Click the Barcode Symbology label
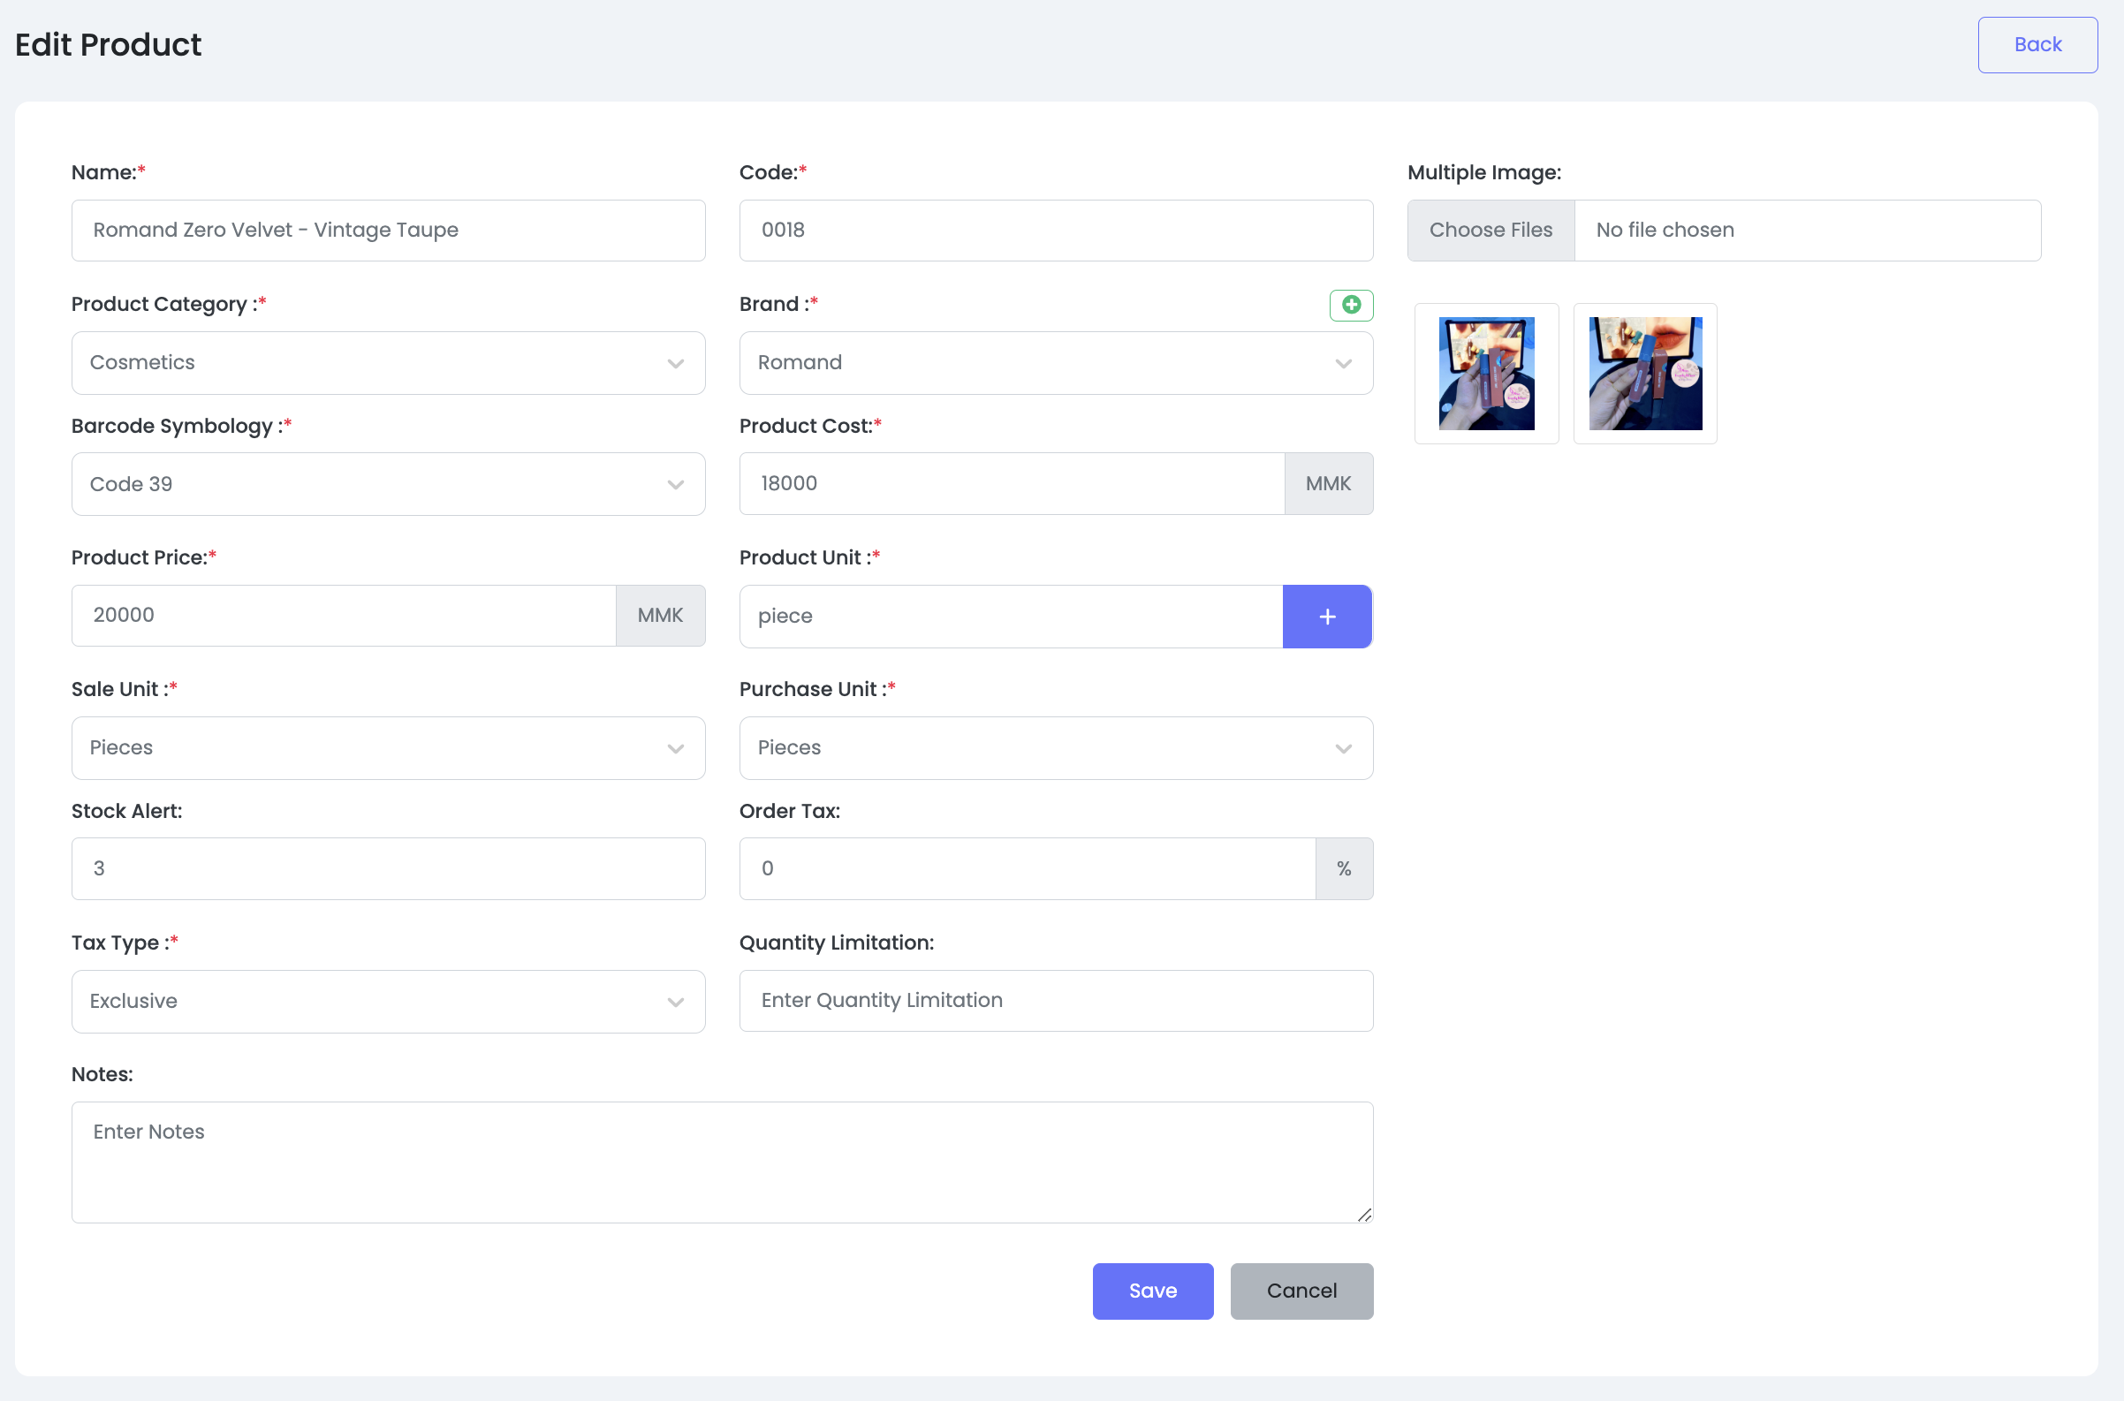Viewport: 2124px width, 1401px height. (x=181, y=426)
